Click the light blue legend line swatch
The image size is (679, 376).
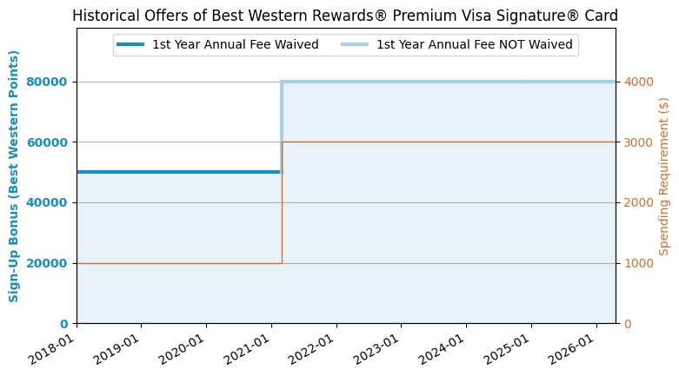356,45
